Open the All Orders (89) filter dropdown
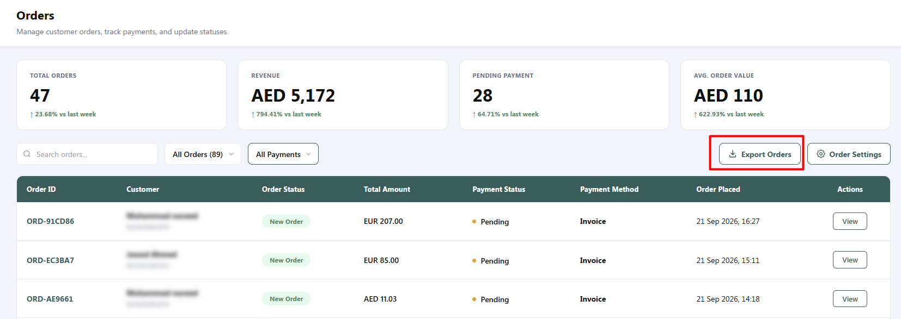 tap(203, 154)
